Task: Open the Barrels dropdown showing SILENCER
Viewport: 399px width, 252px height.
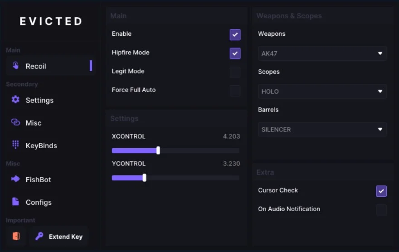Action: pos(322,130)
